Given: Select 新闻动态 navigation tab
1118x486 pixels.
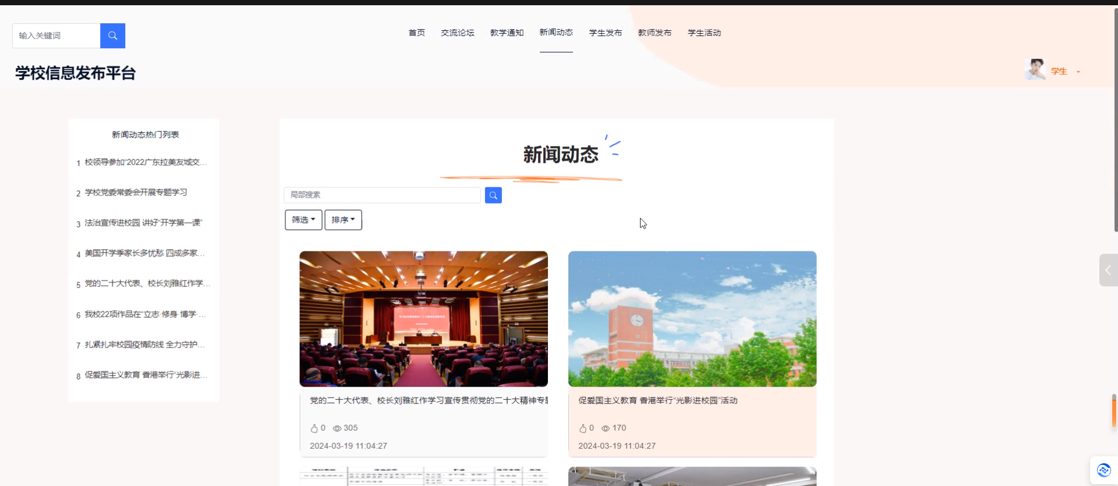Looking at the screenshot, I should [556, 33].
